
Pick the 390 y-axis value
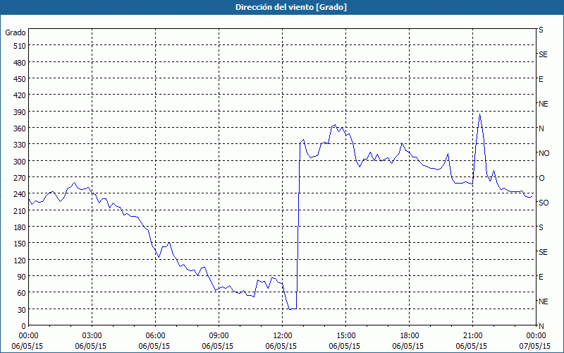pos(20,112)
